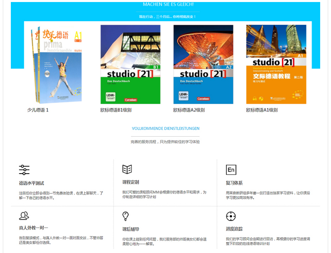Click the sliders icon above 德语水平测试
The height and width of the screenshot is (253, 331).
[x=24, y=170]
